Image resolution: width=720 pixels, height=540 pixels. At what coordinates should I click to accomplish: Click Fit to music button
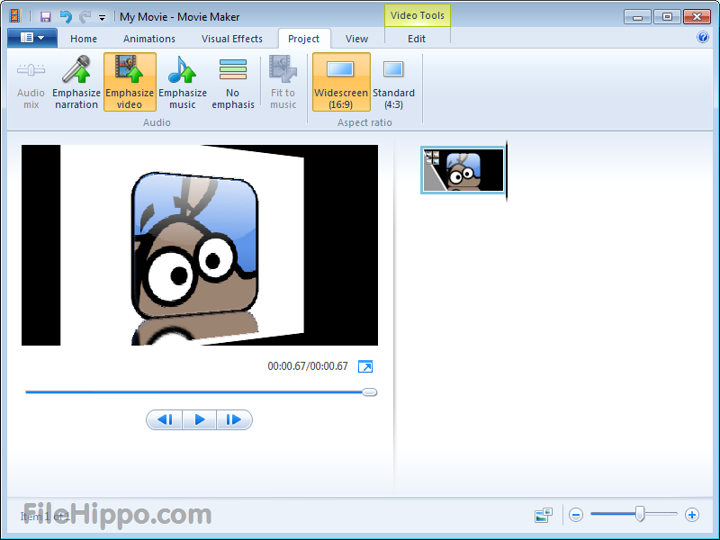tap(283, 82)
